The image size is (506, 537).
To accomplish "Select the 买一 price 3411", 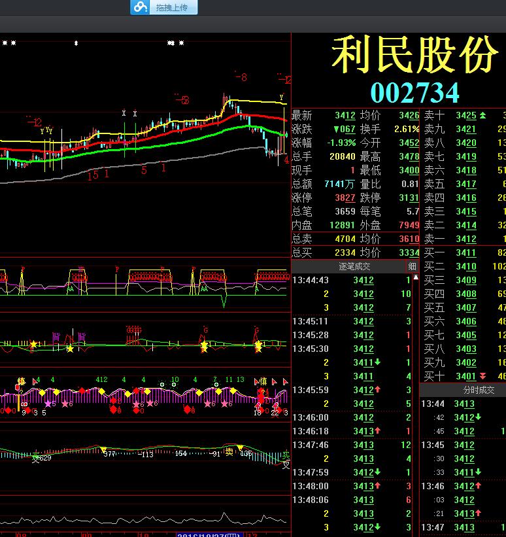I will coord(466,252).
